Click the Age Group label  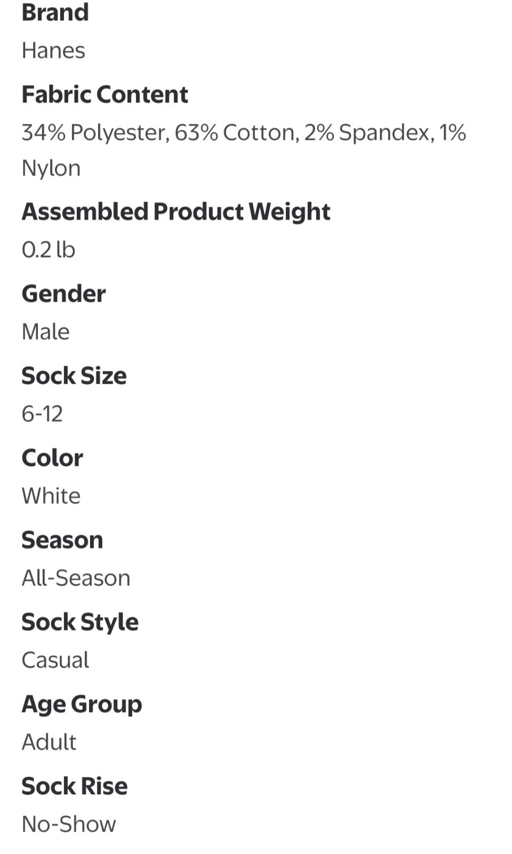click(x=82, y=704)
